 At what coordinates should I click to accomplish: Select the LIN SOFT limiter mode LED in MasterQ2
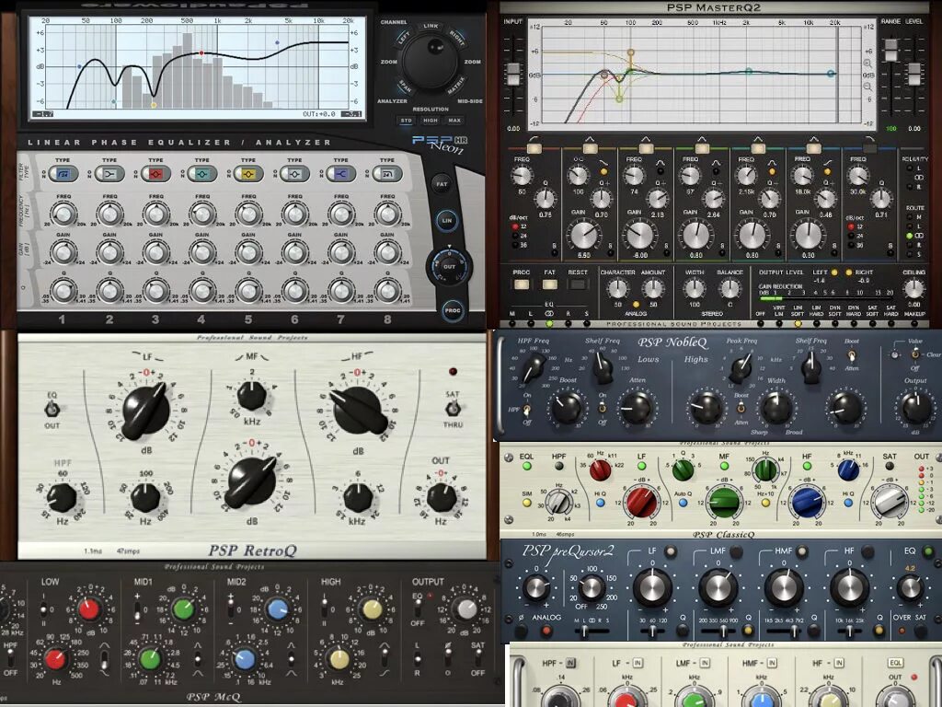click(798, 323)
